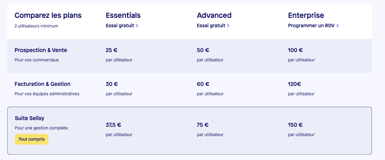Click the Suite Sellsy row title
This screenshot has width=385, height=160.
tap(29, 118)
